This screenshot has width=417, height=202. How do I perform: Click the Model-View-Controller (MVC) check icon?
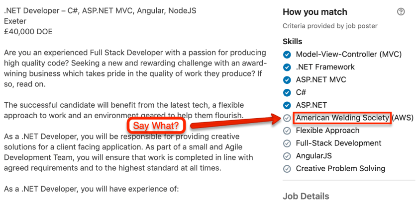coord(287,54)
